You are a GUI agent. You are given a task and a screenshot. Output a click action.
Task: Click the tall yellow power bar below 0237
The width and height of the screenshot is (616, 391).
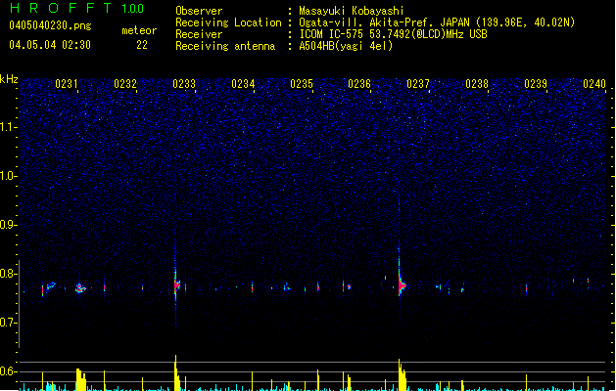402,375
